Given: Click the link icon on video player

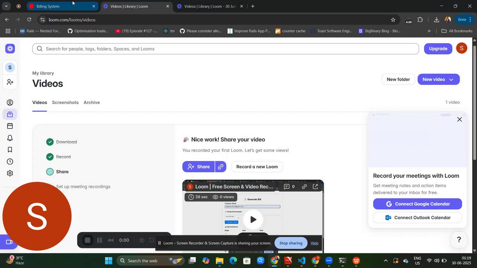Looking at the screenshot, I should coord(304,186).
